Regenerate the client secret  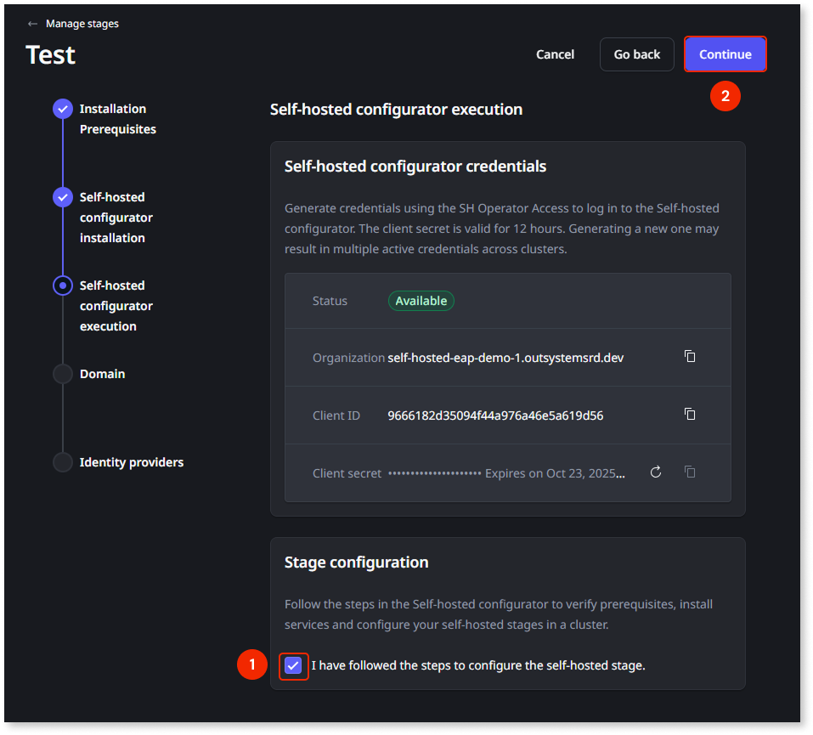(656, 472)
